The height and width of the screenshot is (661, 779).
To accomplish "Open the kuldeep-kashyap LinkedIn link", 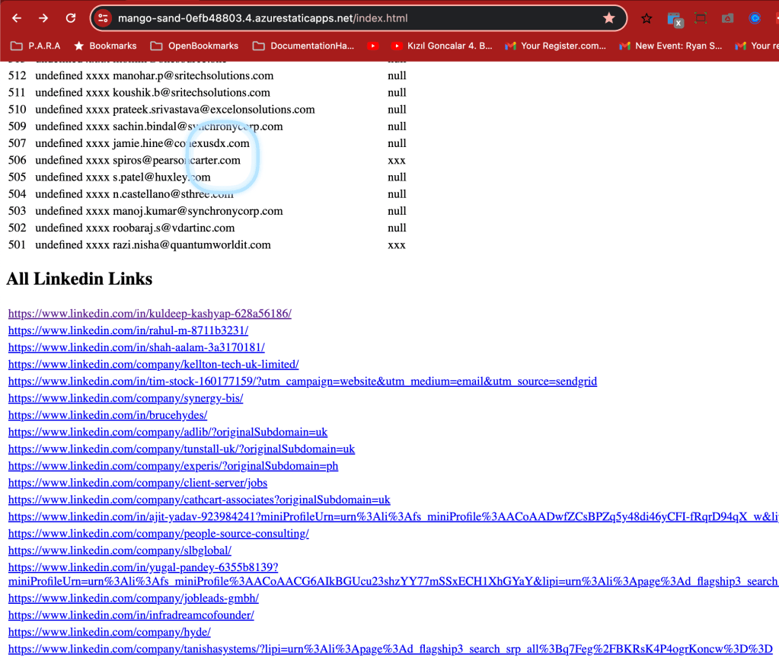I will click(x=149, y=314).
